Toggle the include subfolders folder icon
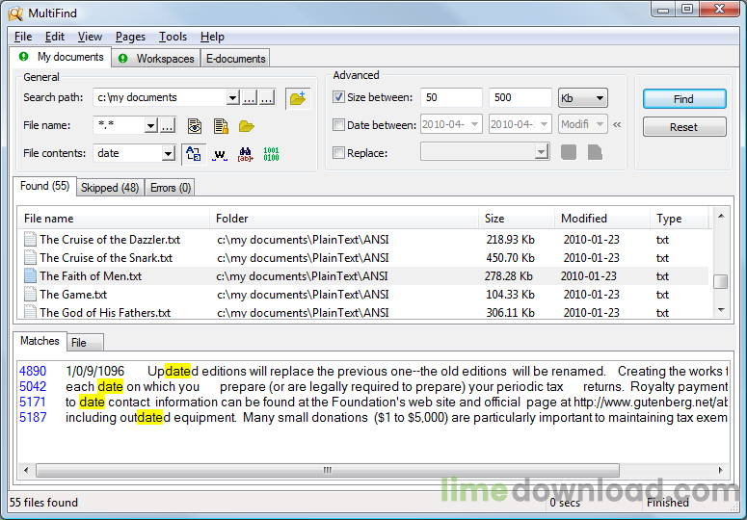 pos(298,98)
